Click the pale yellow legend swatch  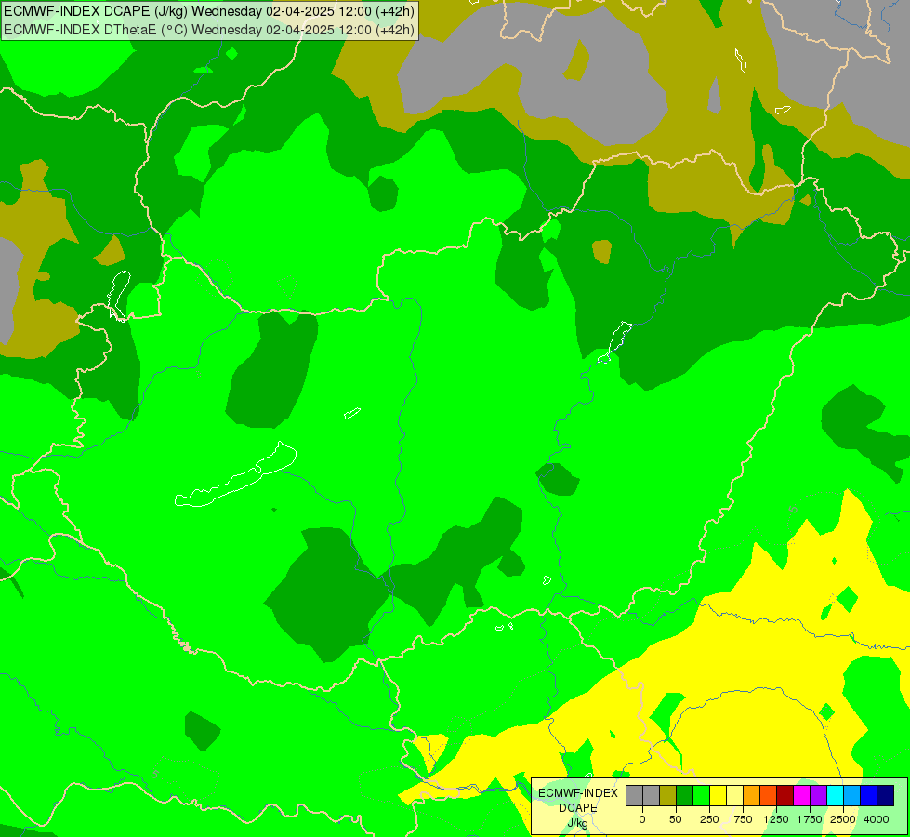pyautogui.click(x=735, y=796)
